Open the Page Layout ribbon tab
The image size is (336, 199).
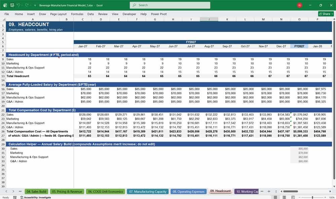coord(58,14)
